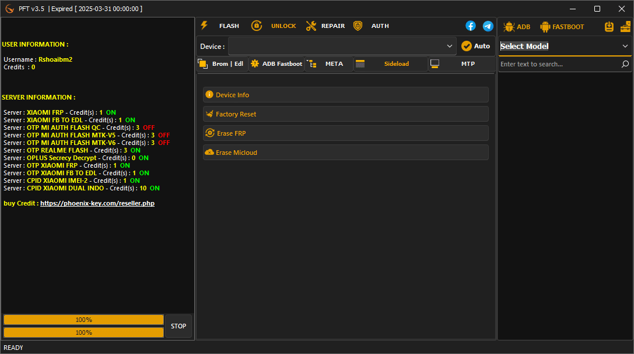This screenshot has height=354, width=634.
Task: Open the Facebook page icon
Action: point(470,26)
